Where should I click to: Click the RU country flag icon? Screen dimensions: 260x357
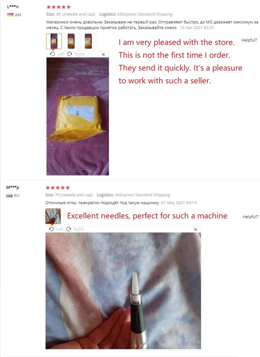coord(9,196)
